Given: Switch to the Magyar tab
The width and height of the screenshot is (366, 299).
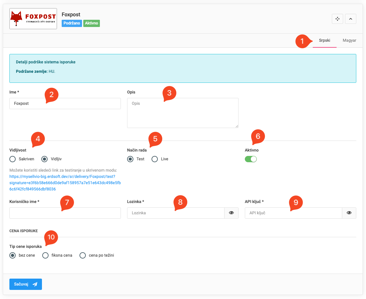Looking at the screenshot, I should coord(349,40).
